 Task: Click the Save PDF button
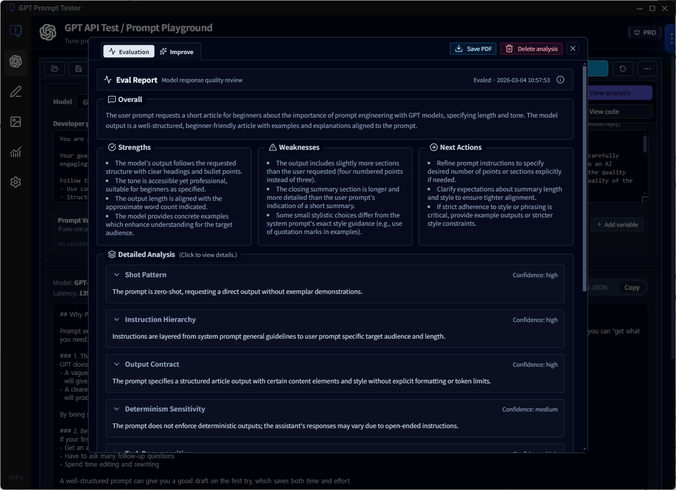click(x=473, y=48)
